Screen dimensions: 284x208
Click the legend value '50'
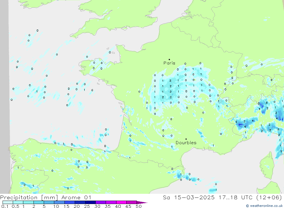(x=139, y=206)
